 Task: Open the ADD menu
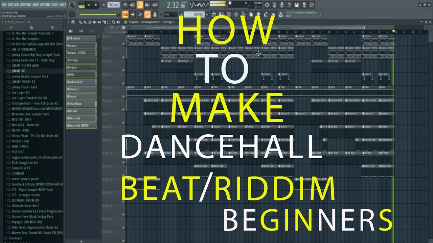[x=16, y=5]
